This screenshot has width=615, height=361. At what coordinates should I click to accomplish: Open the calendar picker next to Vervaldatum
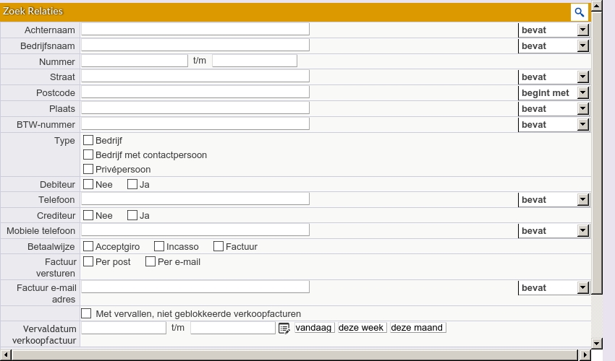(284, 329)
